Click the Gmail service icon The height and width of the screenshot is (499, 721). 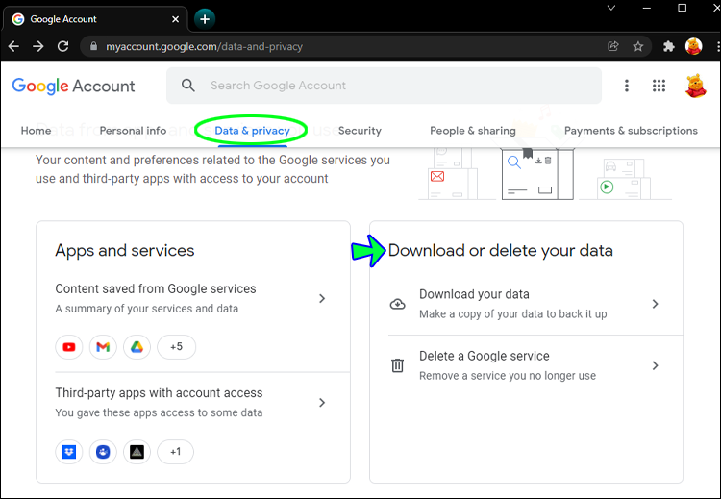pyautogui.click(x=103, y=347)
